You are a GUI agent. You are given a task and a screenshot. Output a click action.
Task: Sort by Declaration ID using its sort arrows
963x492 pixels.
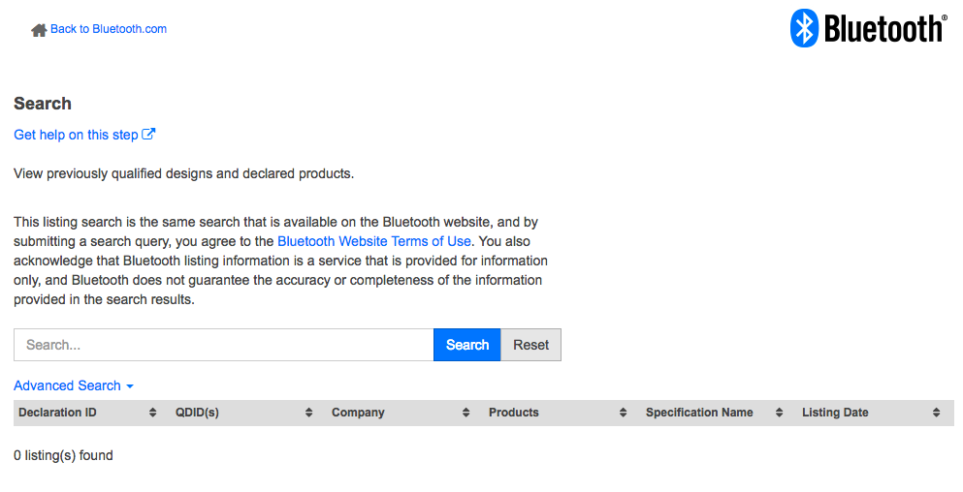click(153, 413)
